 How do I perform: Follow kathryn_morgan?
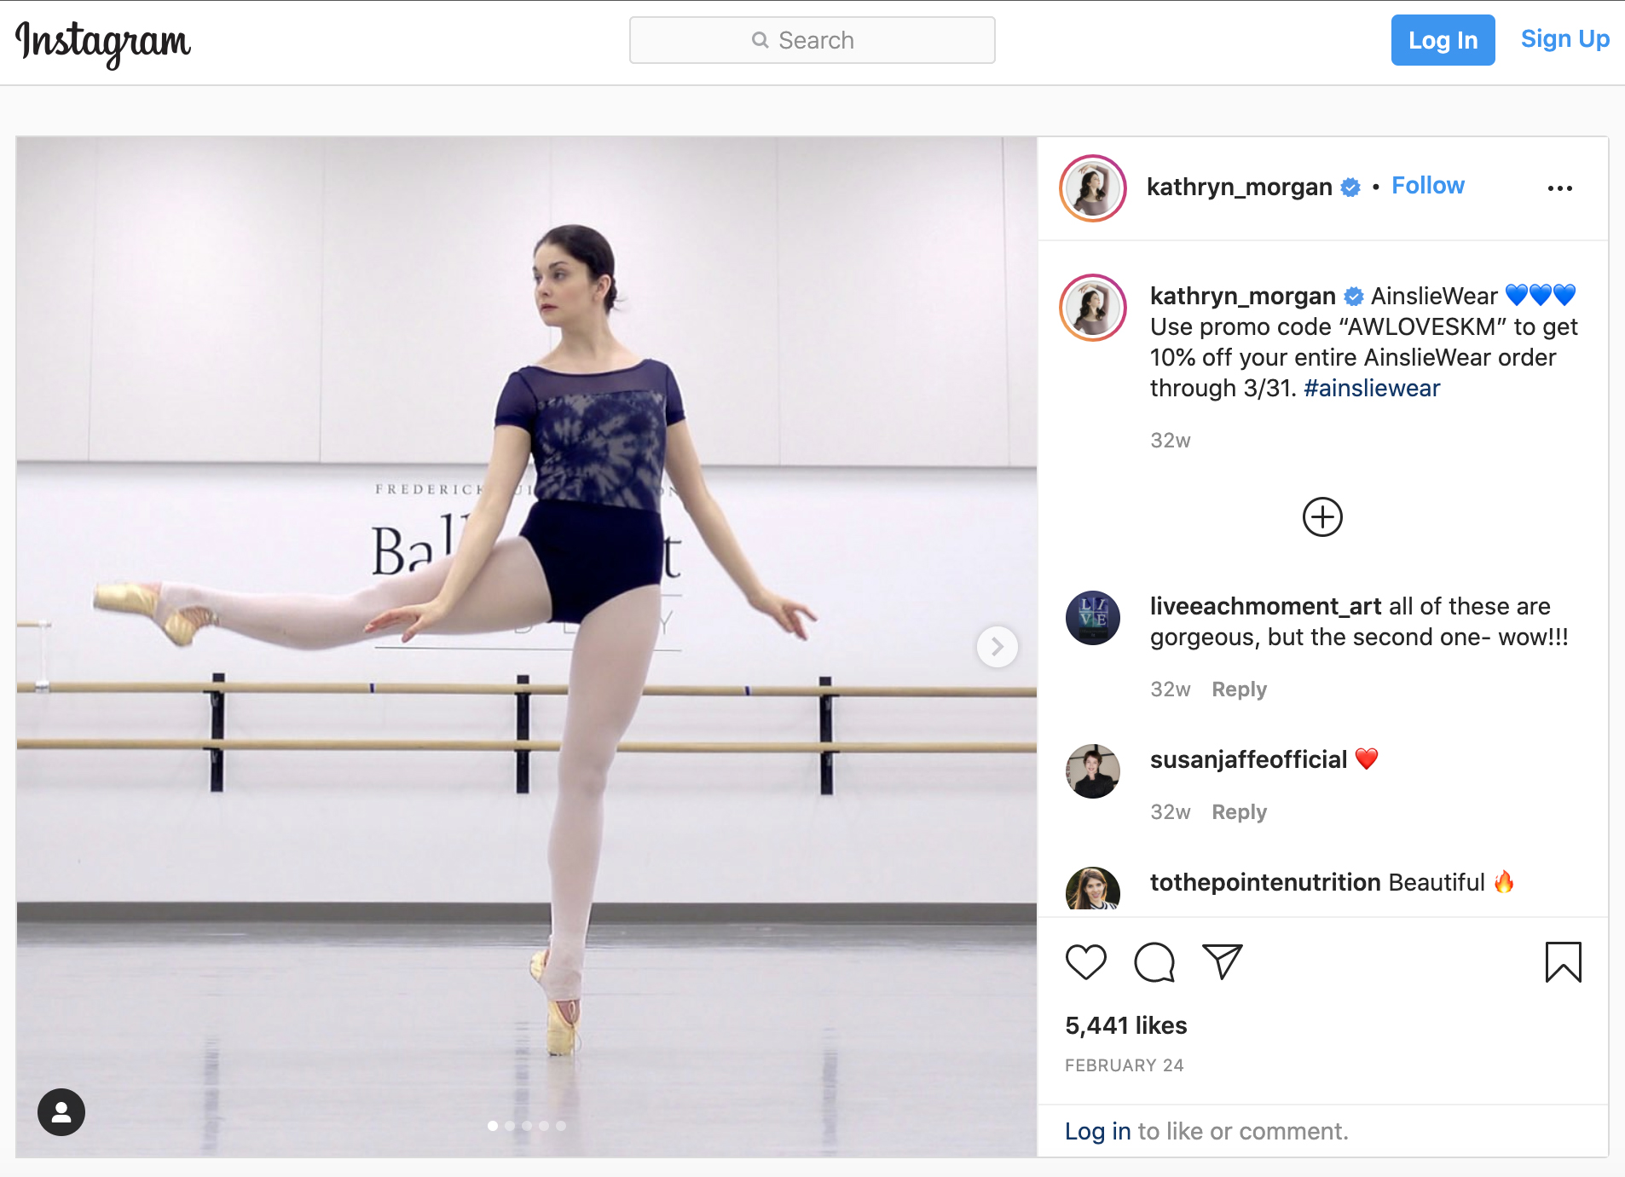pyautogui.click(x=1427, y=186)
